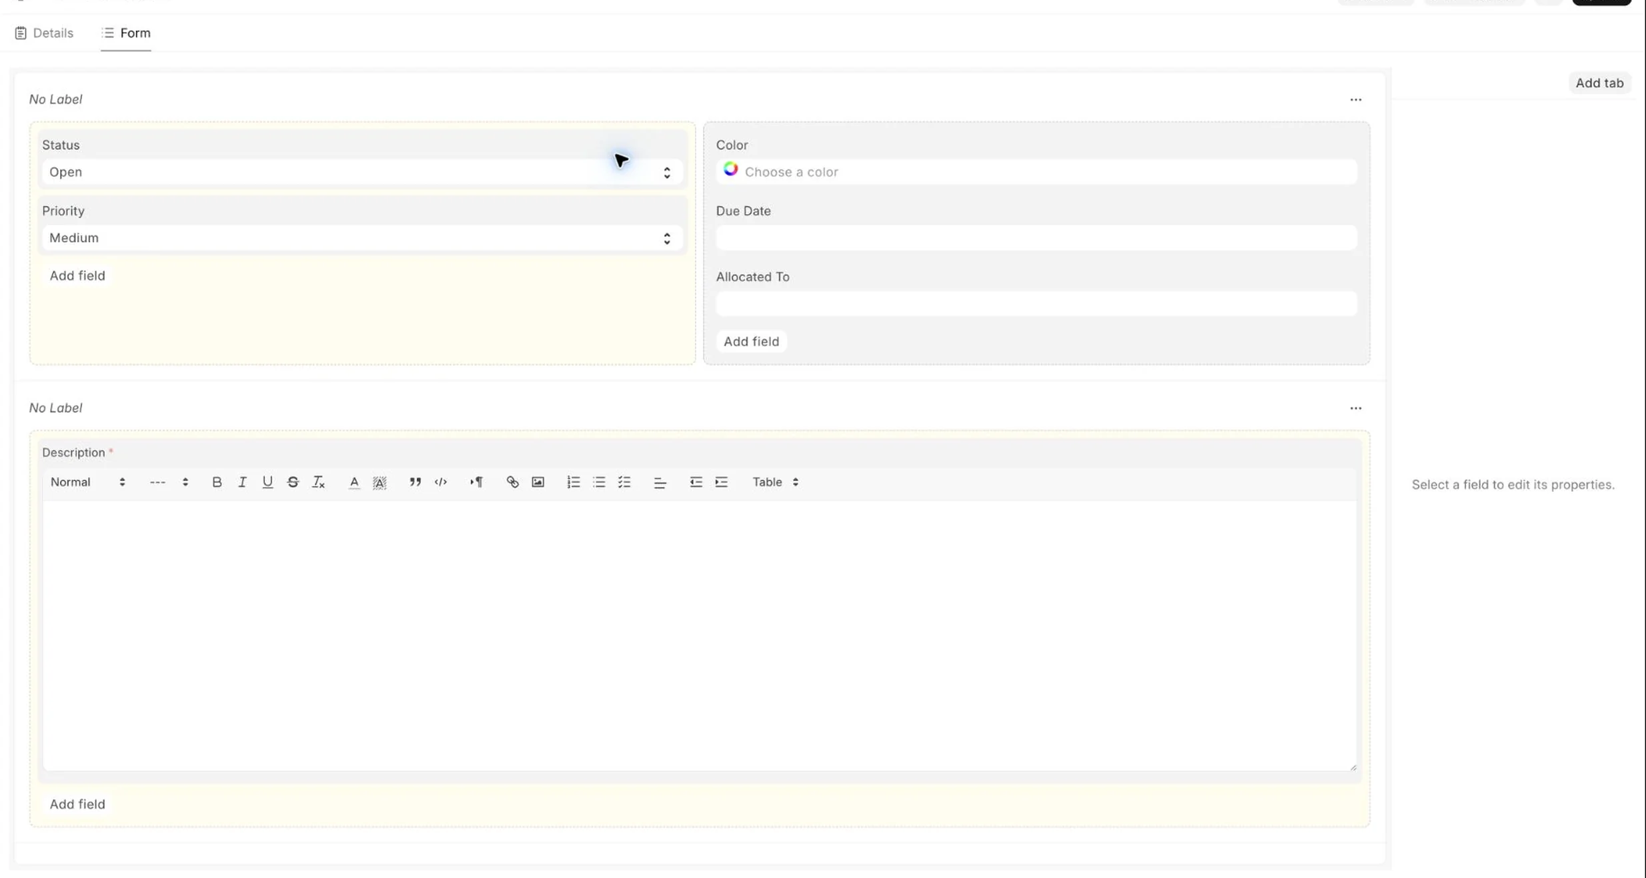Clear text formatting with Tx icon
This screenshot has width=1646, height=878.
coord(318,482)
